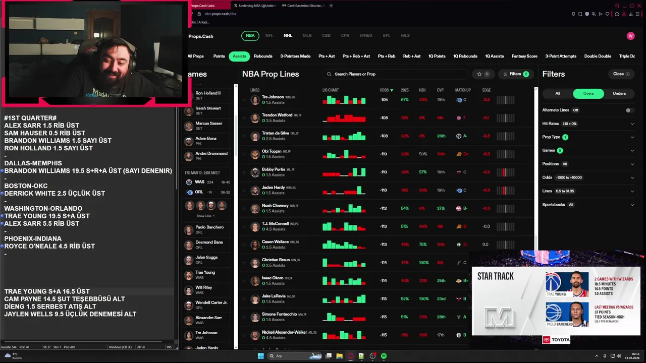Open the Fantasy Score prop tab
The image size is (646, 363).
tap(524, 56)
